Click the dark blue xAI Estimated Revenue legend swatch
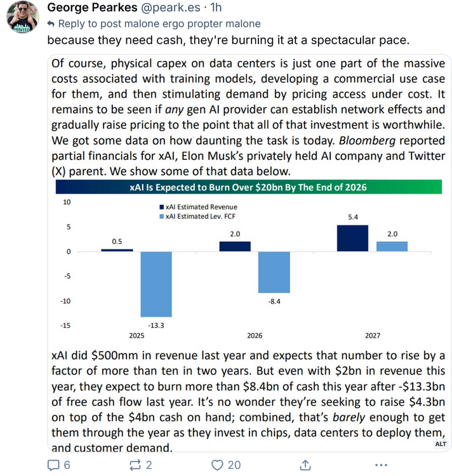This screenshot has height=476, width=452. (x=160, y=207)
